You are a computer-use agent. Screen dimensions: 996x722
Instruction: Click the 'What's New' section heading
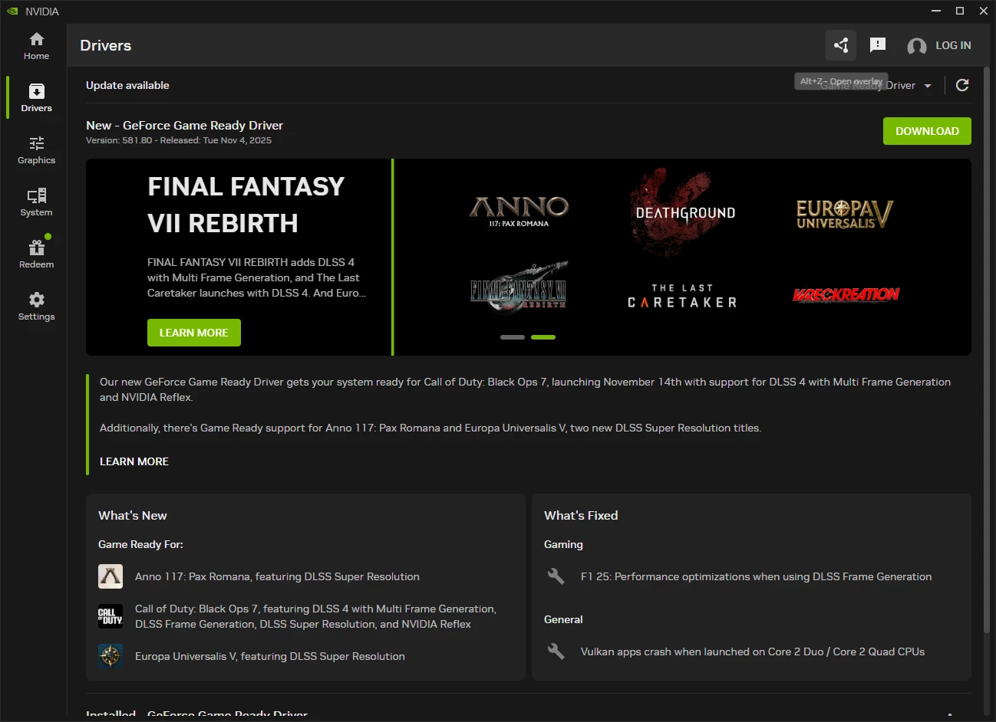133,516
